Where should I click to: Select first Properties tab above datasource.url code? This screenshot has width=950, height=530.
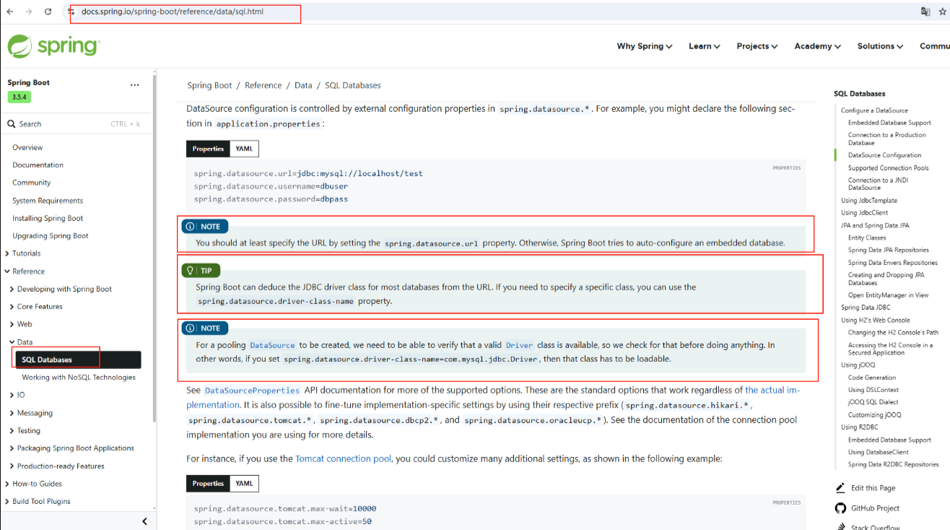tap(208, 149)
